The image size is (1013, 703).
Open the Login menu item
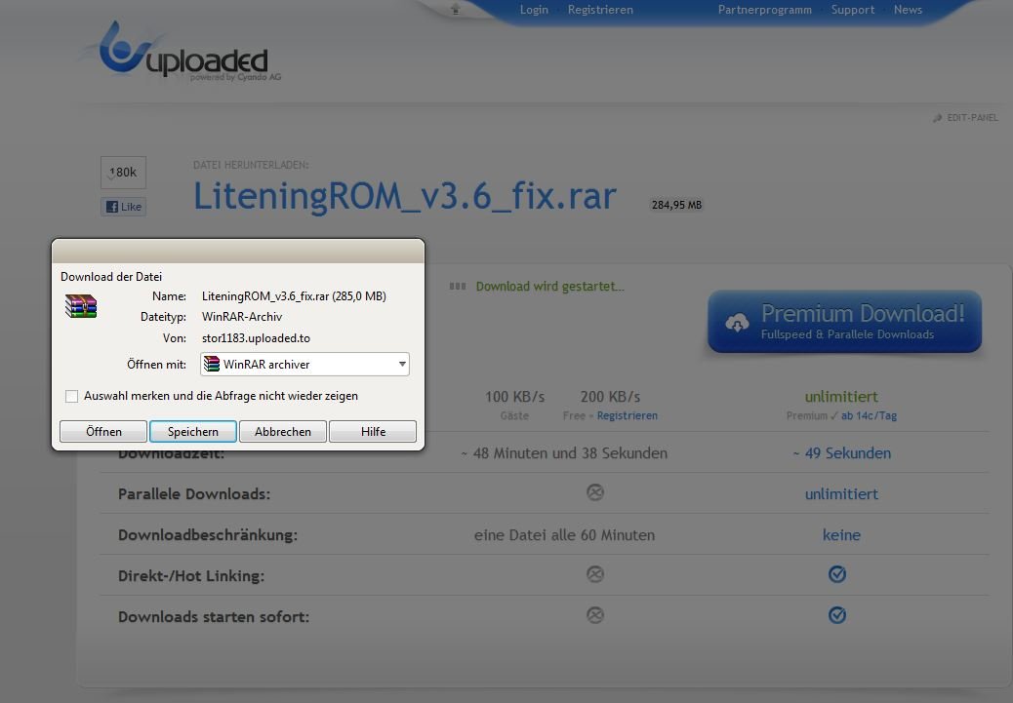point(534,10)
